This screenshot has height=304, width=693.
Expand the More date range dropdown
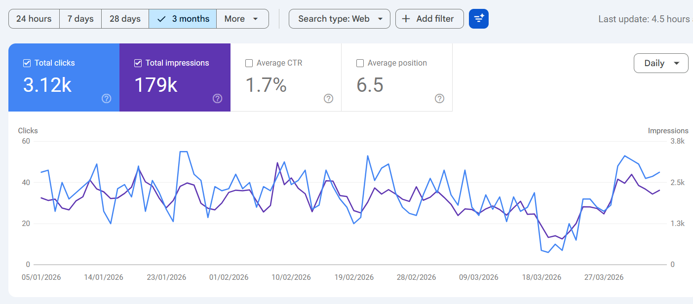point(242,19)
